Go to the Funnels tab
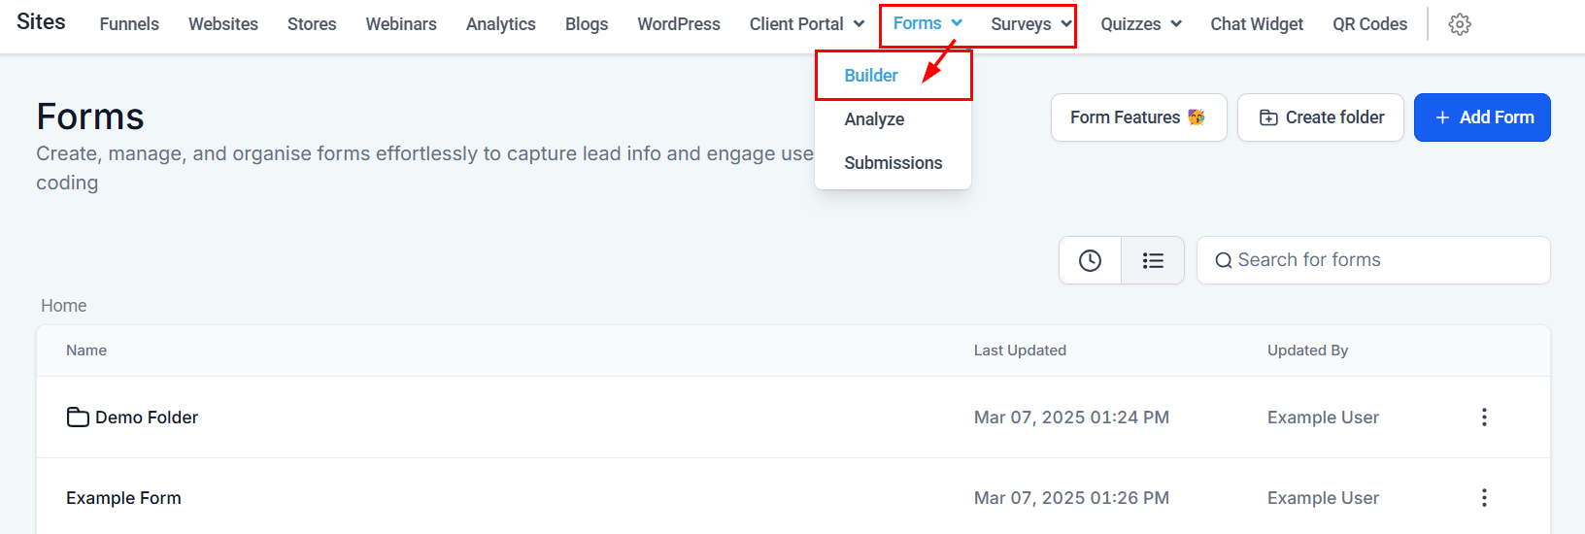Viewport: 1585px width, 534px height. pyautogui.click(x=129, y=24)
